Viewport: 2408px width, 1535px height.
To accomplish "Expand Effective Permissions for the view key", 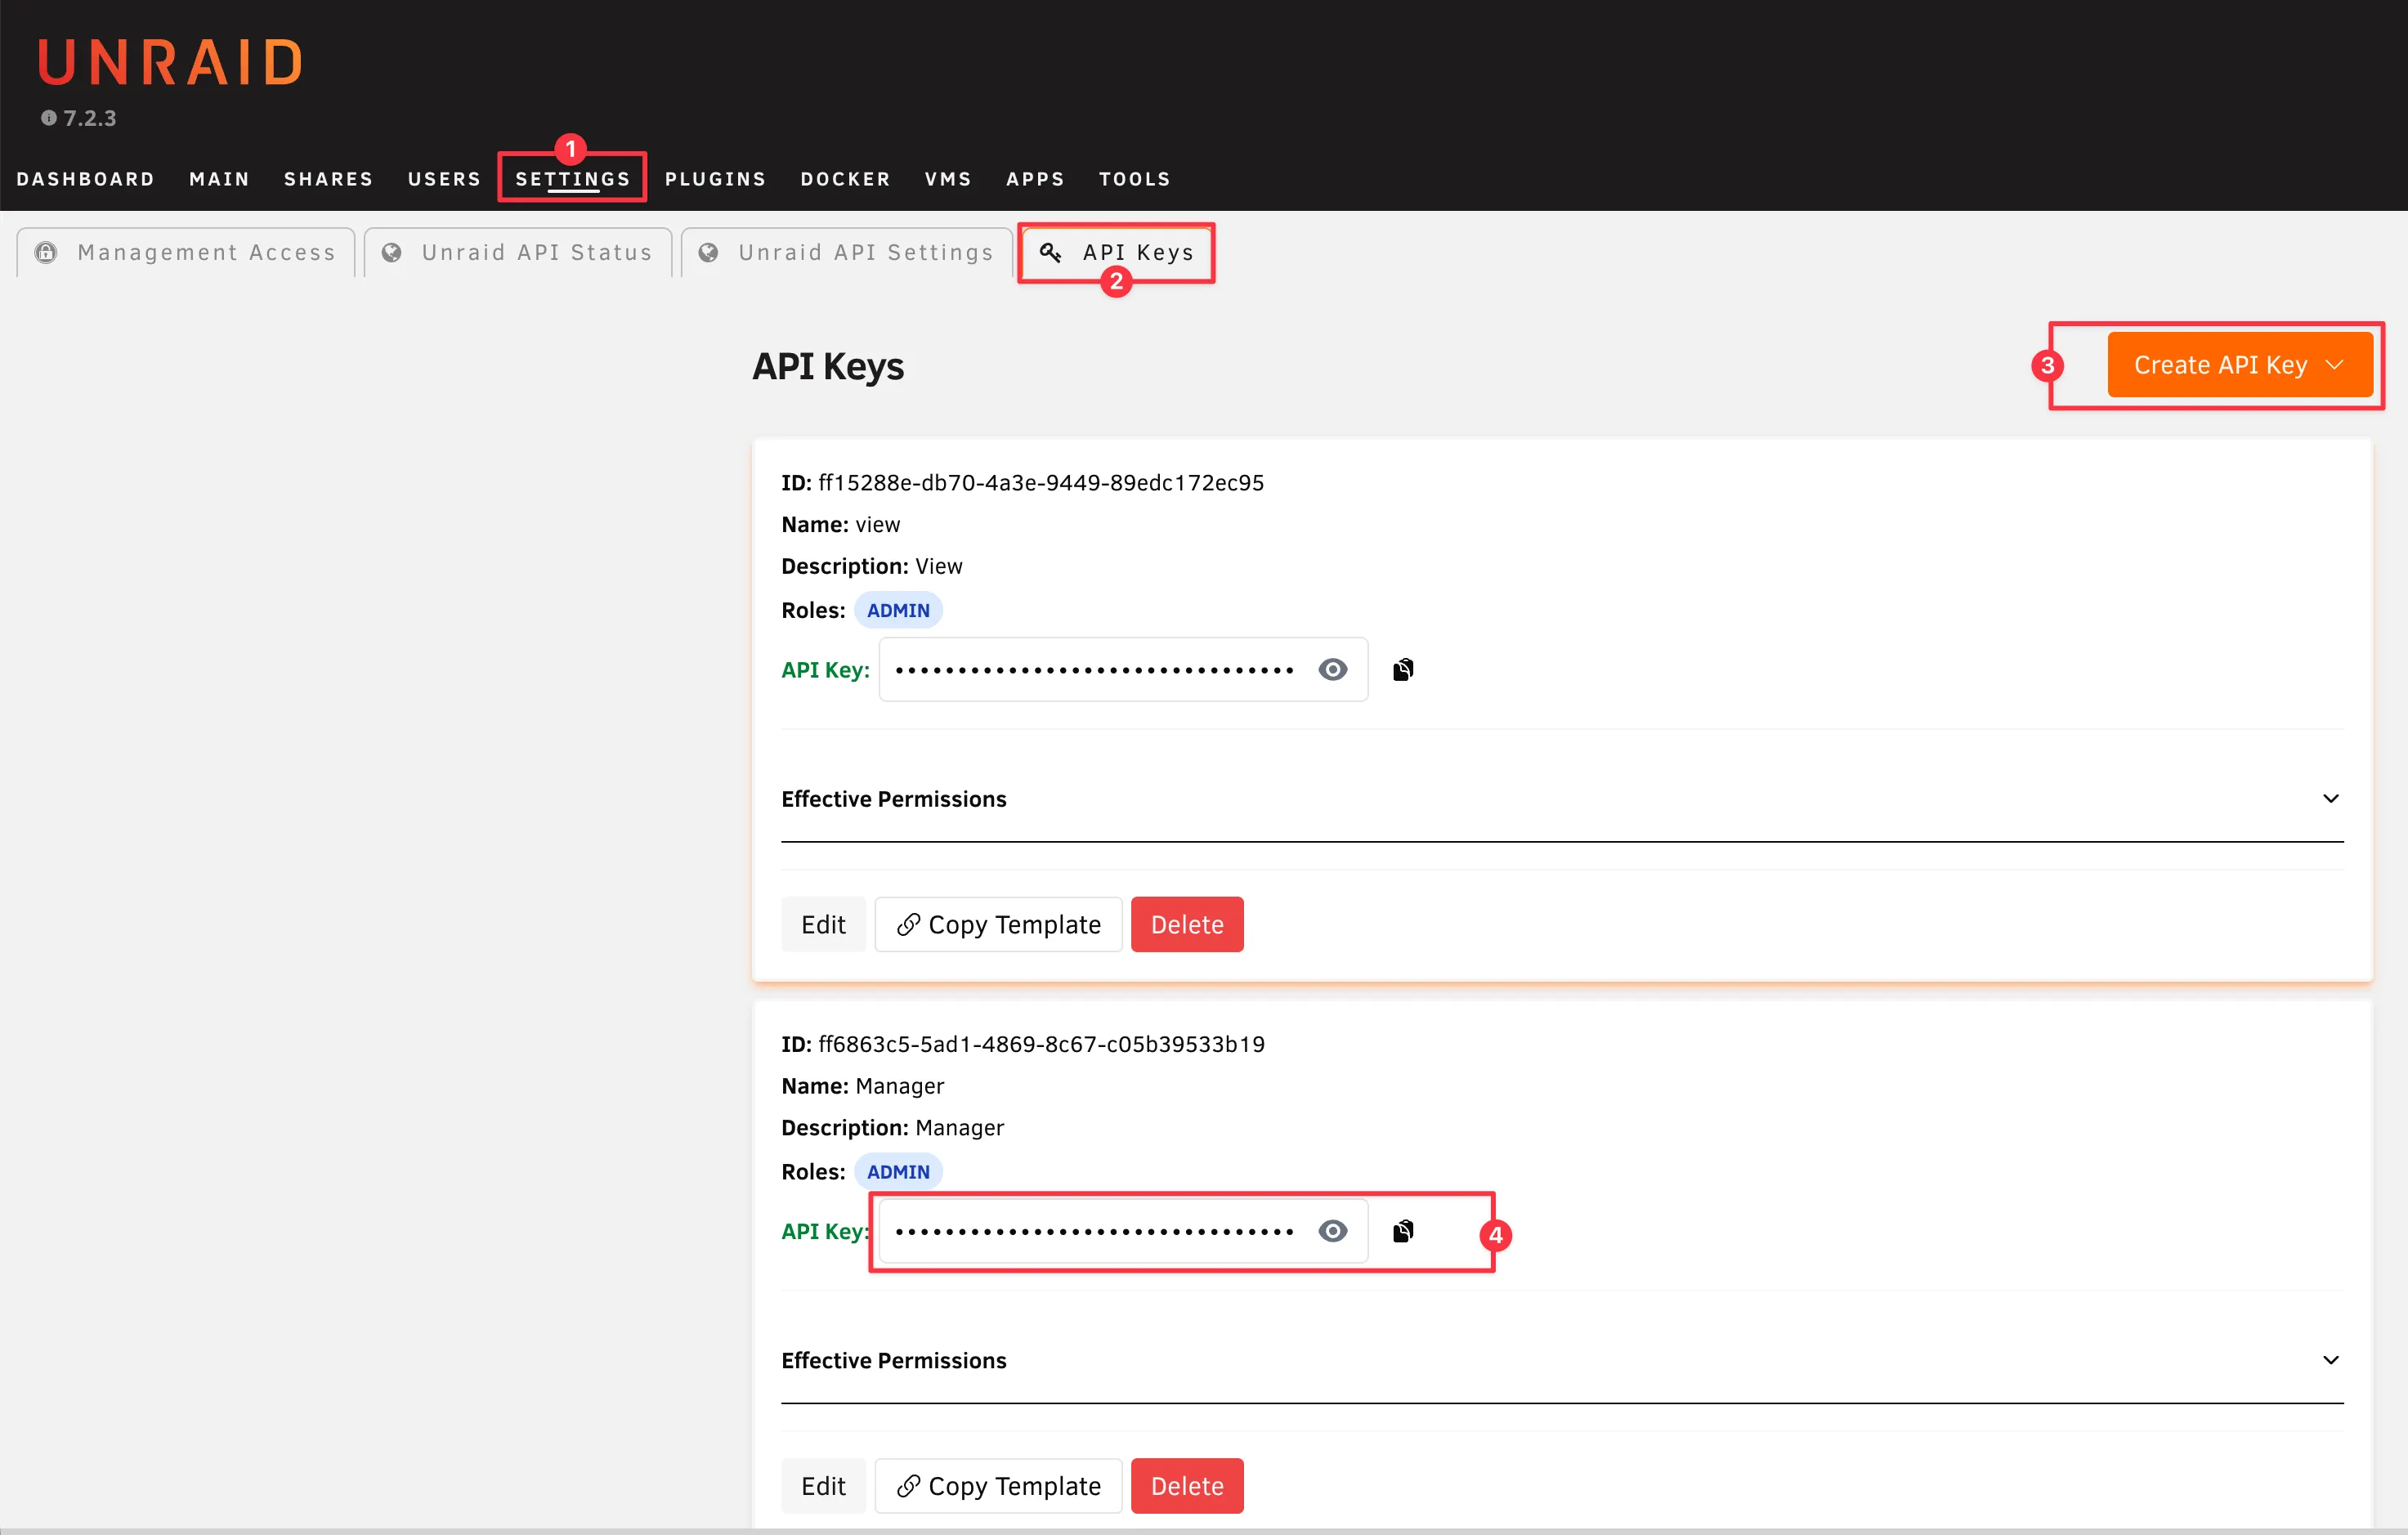I will (1562, 799).
